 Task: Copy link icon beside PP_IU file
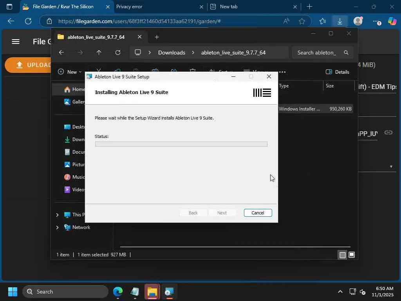pyautogui.click(x=388, y=132)
